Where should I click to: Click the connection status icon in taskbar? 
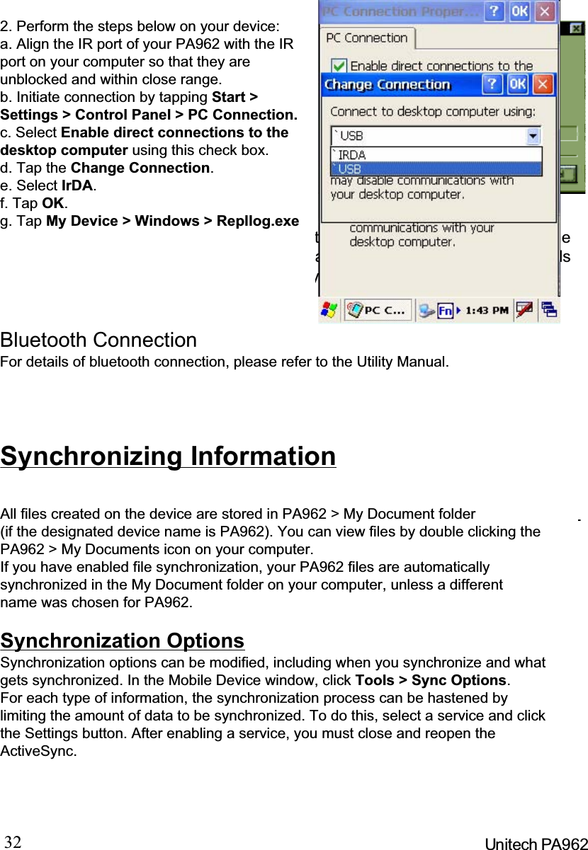click(425, 309)
